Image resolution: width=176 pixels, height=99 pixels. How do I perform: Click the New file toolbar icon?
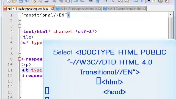click(x=9, y=1)
